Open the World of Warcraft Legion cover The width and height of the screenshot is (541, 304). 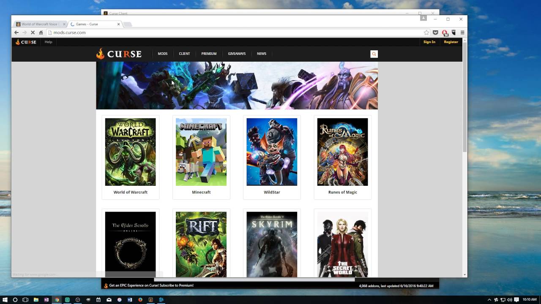point(130,152)
